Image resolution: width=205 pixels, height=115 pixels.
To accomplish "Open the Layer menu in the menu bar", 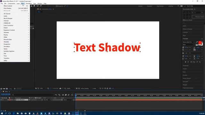I will [x=18, y=4].
